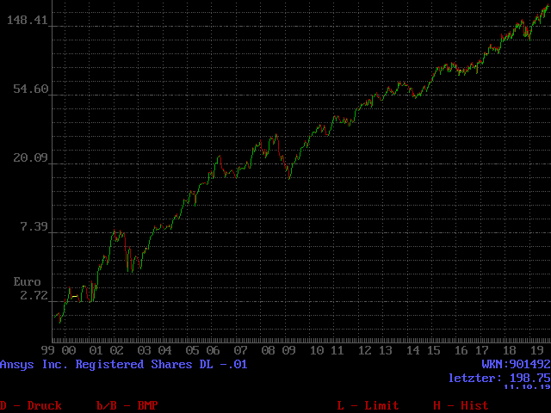
Task: Select year 05 on the time axis
Action: (x=192, y=350)
